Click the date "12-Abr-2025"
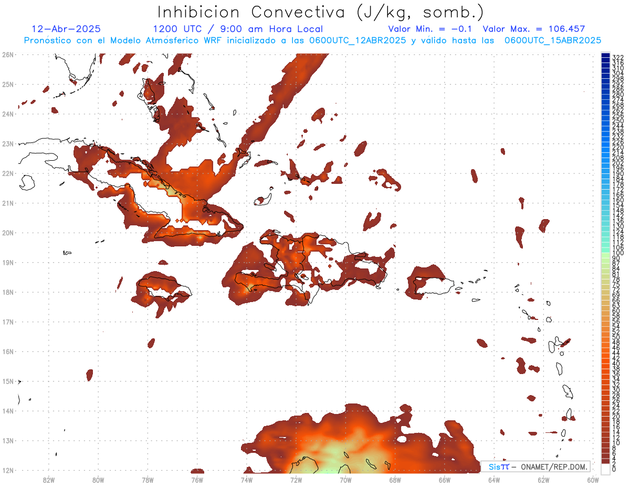The image size is (630, 487). click(x=66, y=29)
